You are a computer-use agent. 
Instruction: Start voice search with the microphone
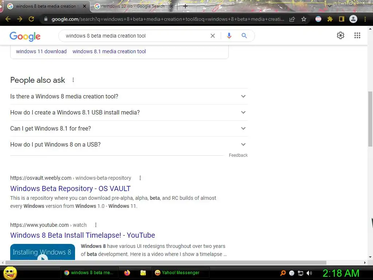tap(229, 36)
